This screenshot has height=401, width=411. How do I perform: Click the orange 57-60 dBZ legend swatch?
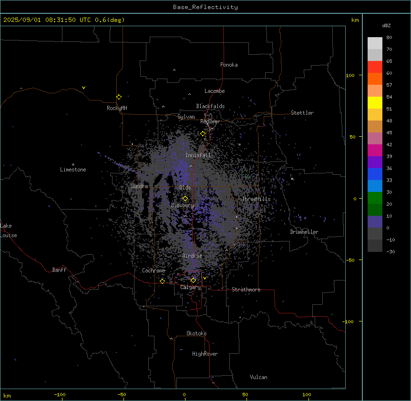(x=375, y=79)
